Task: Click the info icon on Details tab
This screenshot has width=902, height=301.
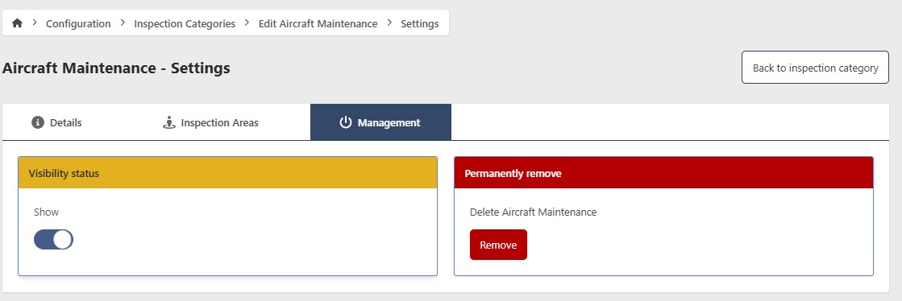Action: tap(38, 122)
